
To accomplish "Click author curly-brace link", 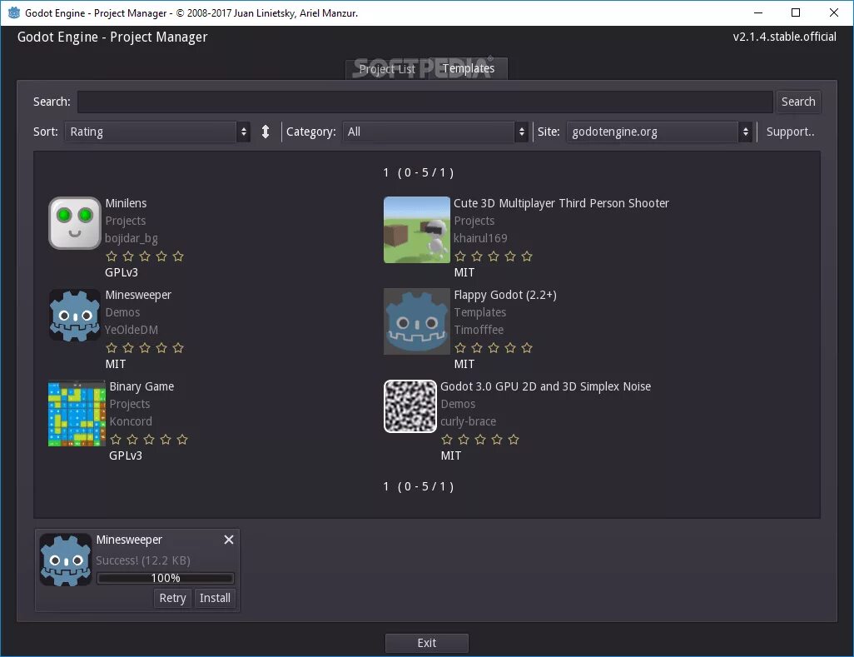I will [469, 421].
